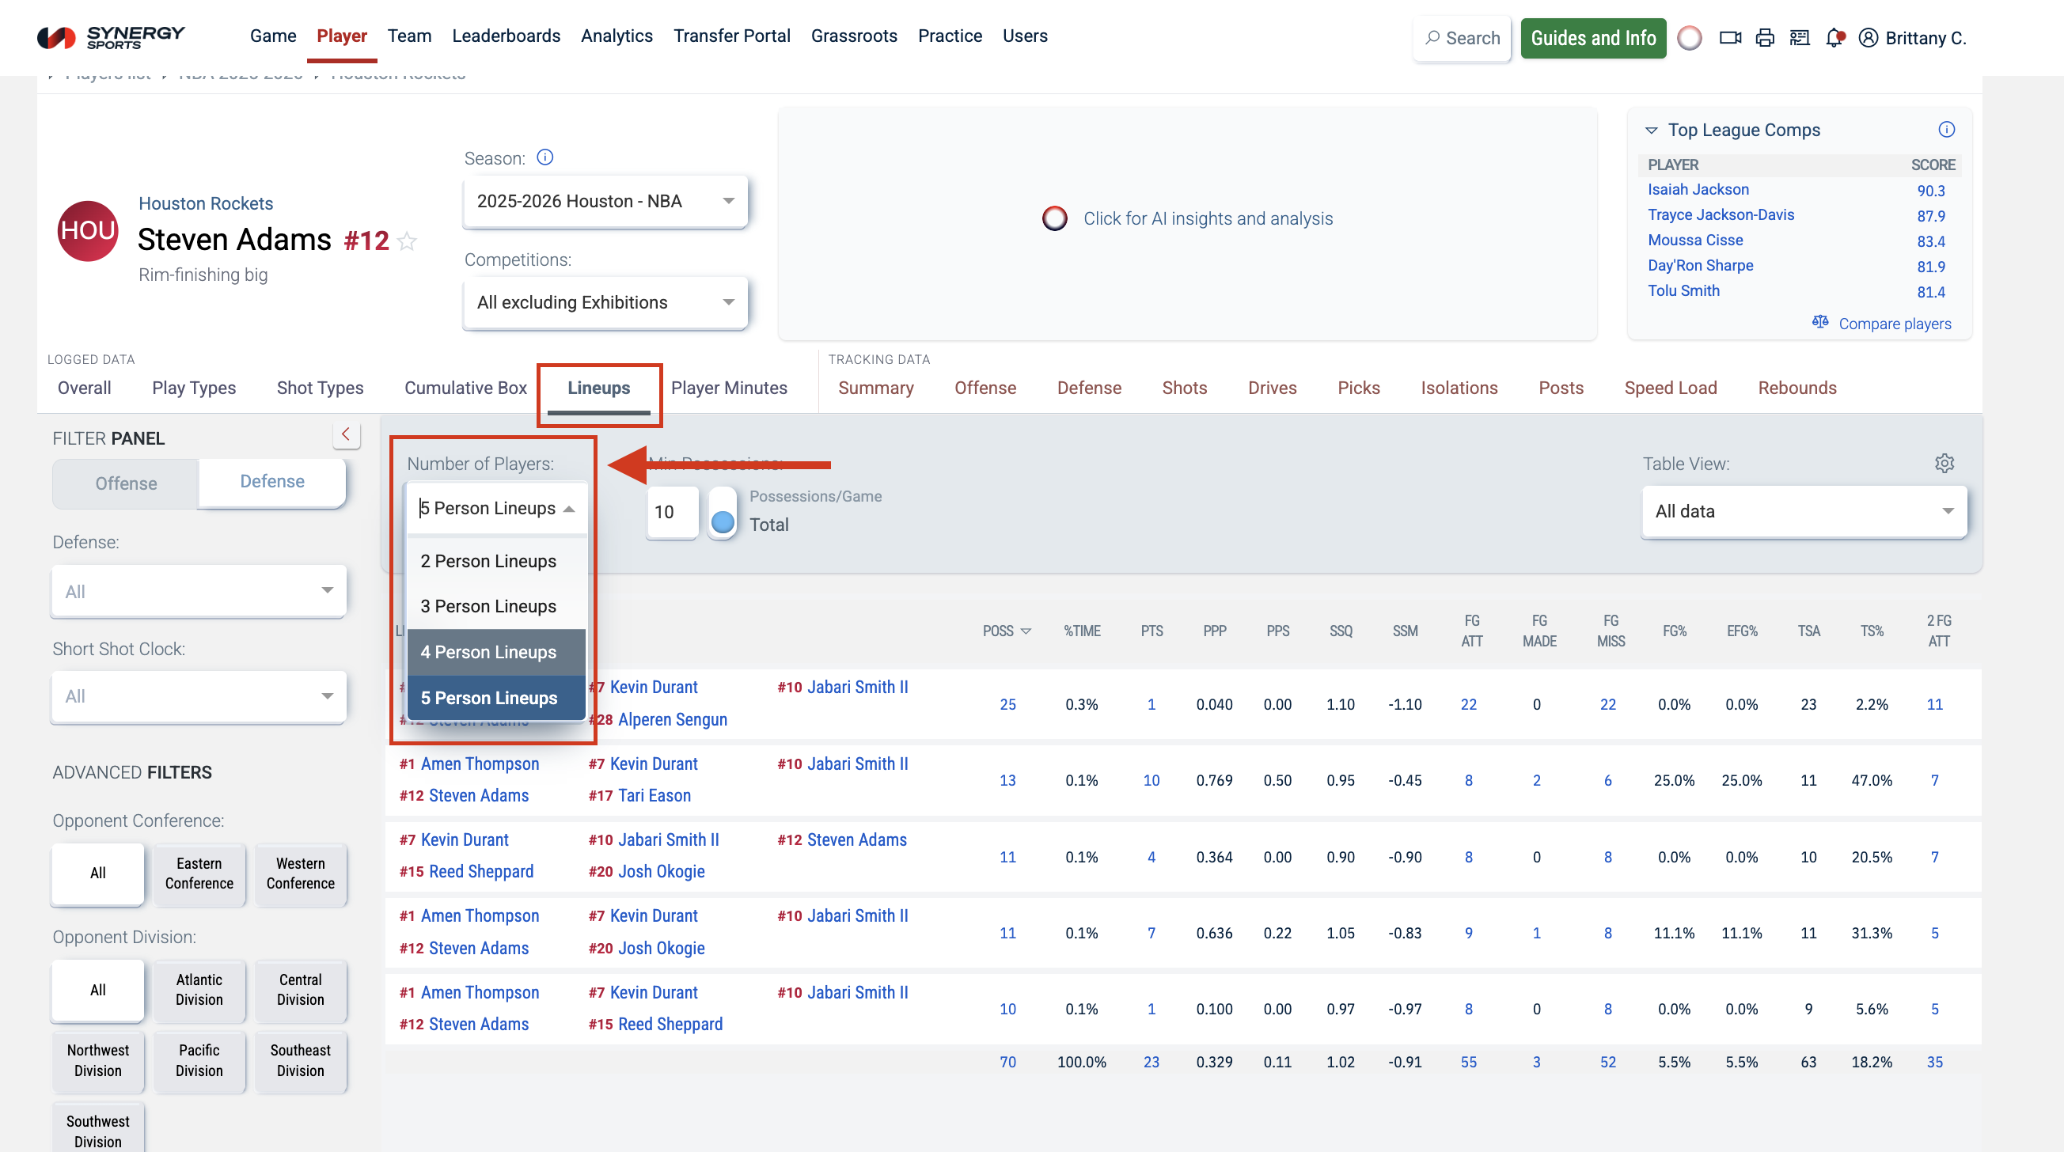Click the HOU team logo badge
Image resolution: width=2064 pixels, height=1152 pixels.
[x=88, y=231]
